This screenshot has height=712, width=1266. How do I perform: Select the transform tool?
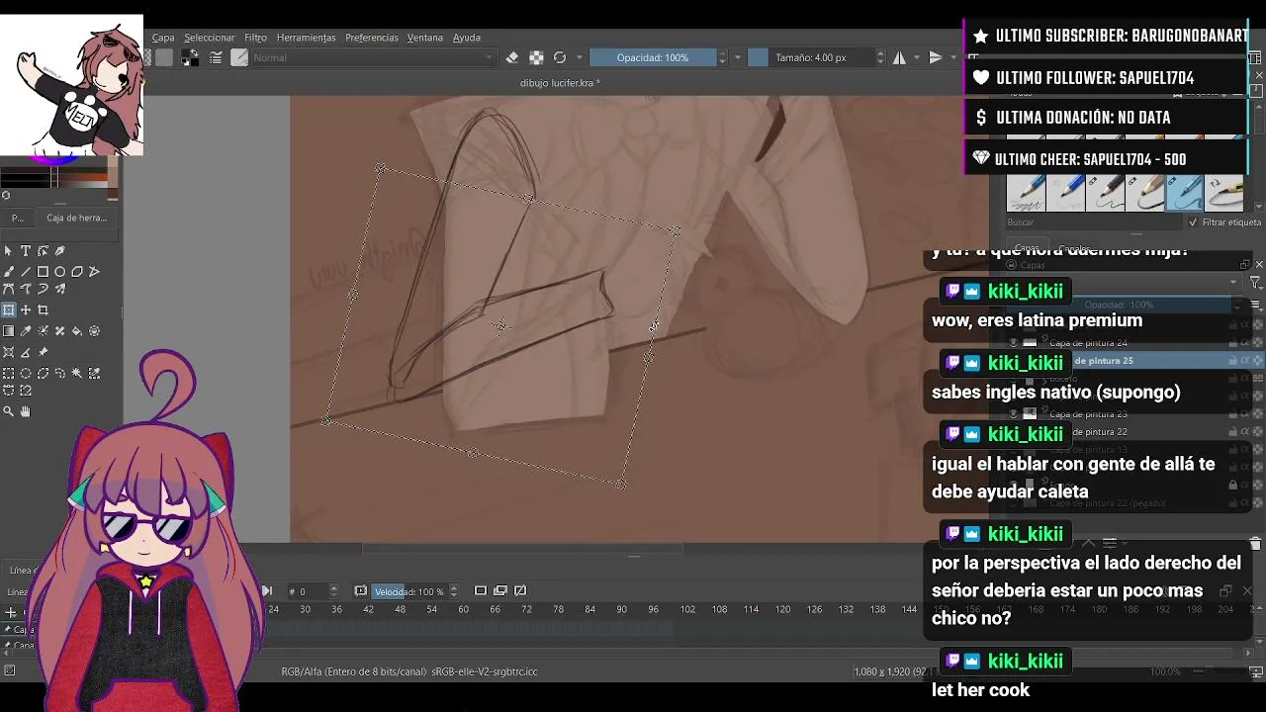coord(9,311)
